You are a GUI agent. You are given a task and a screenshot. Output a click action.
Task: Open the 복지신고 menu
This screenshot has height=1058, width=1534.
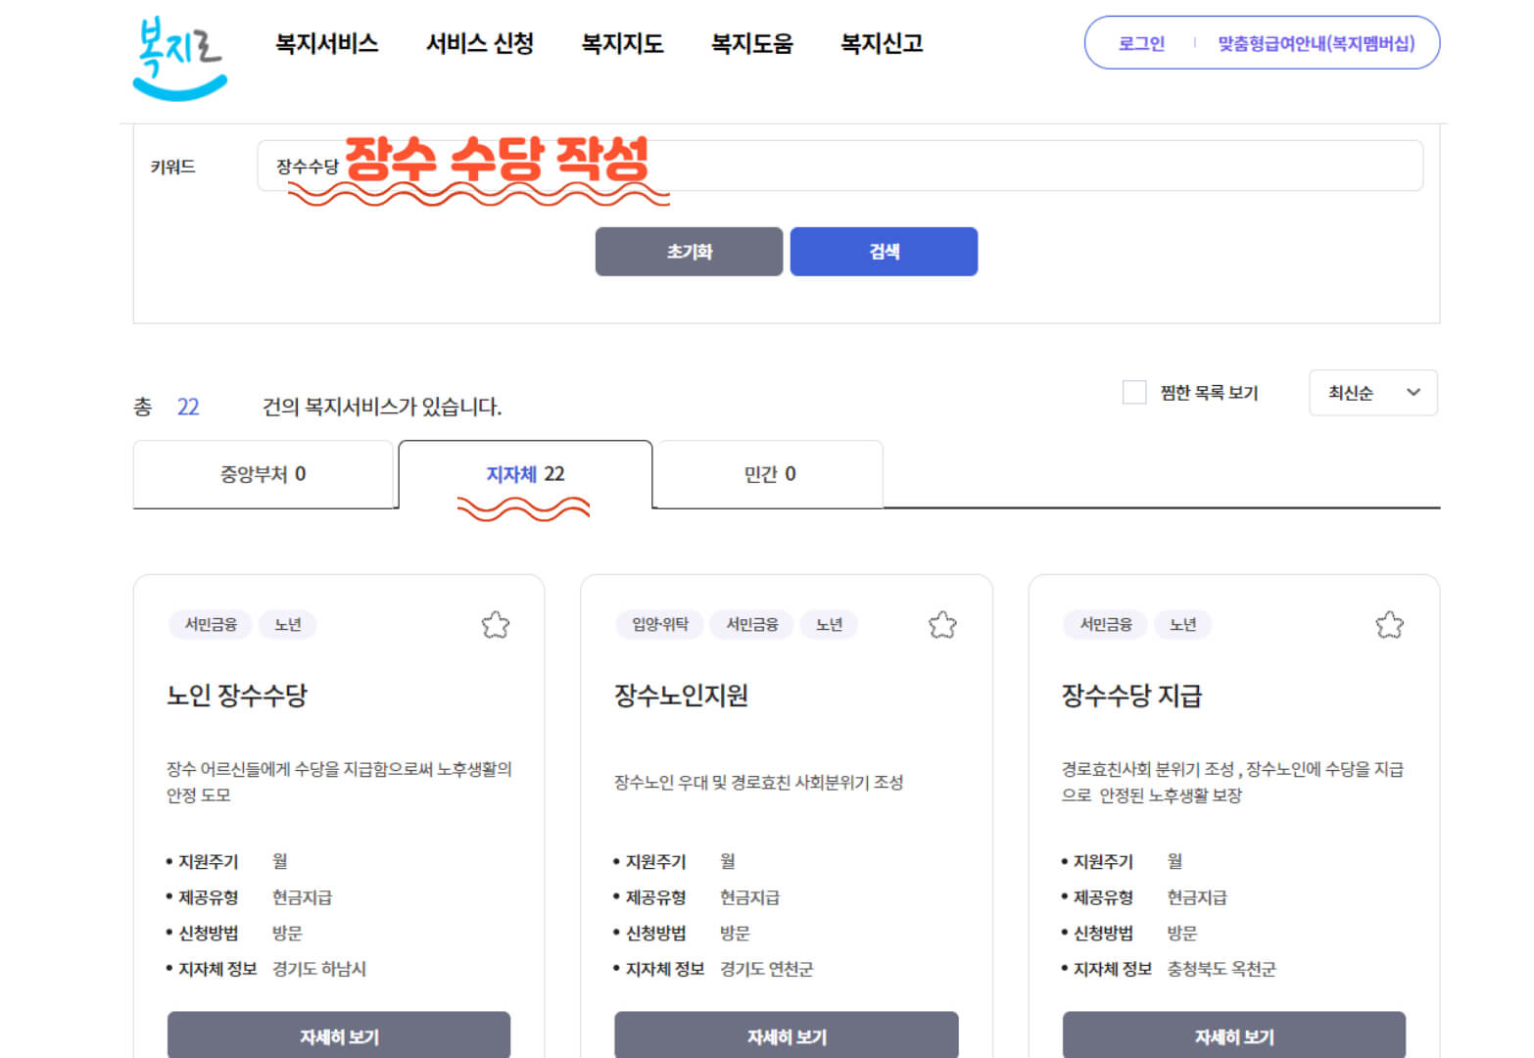880,44
